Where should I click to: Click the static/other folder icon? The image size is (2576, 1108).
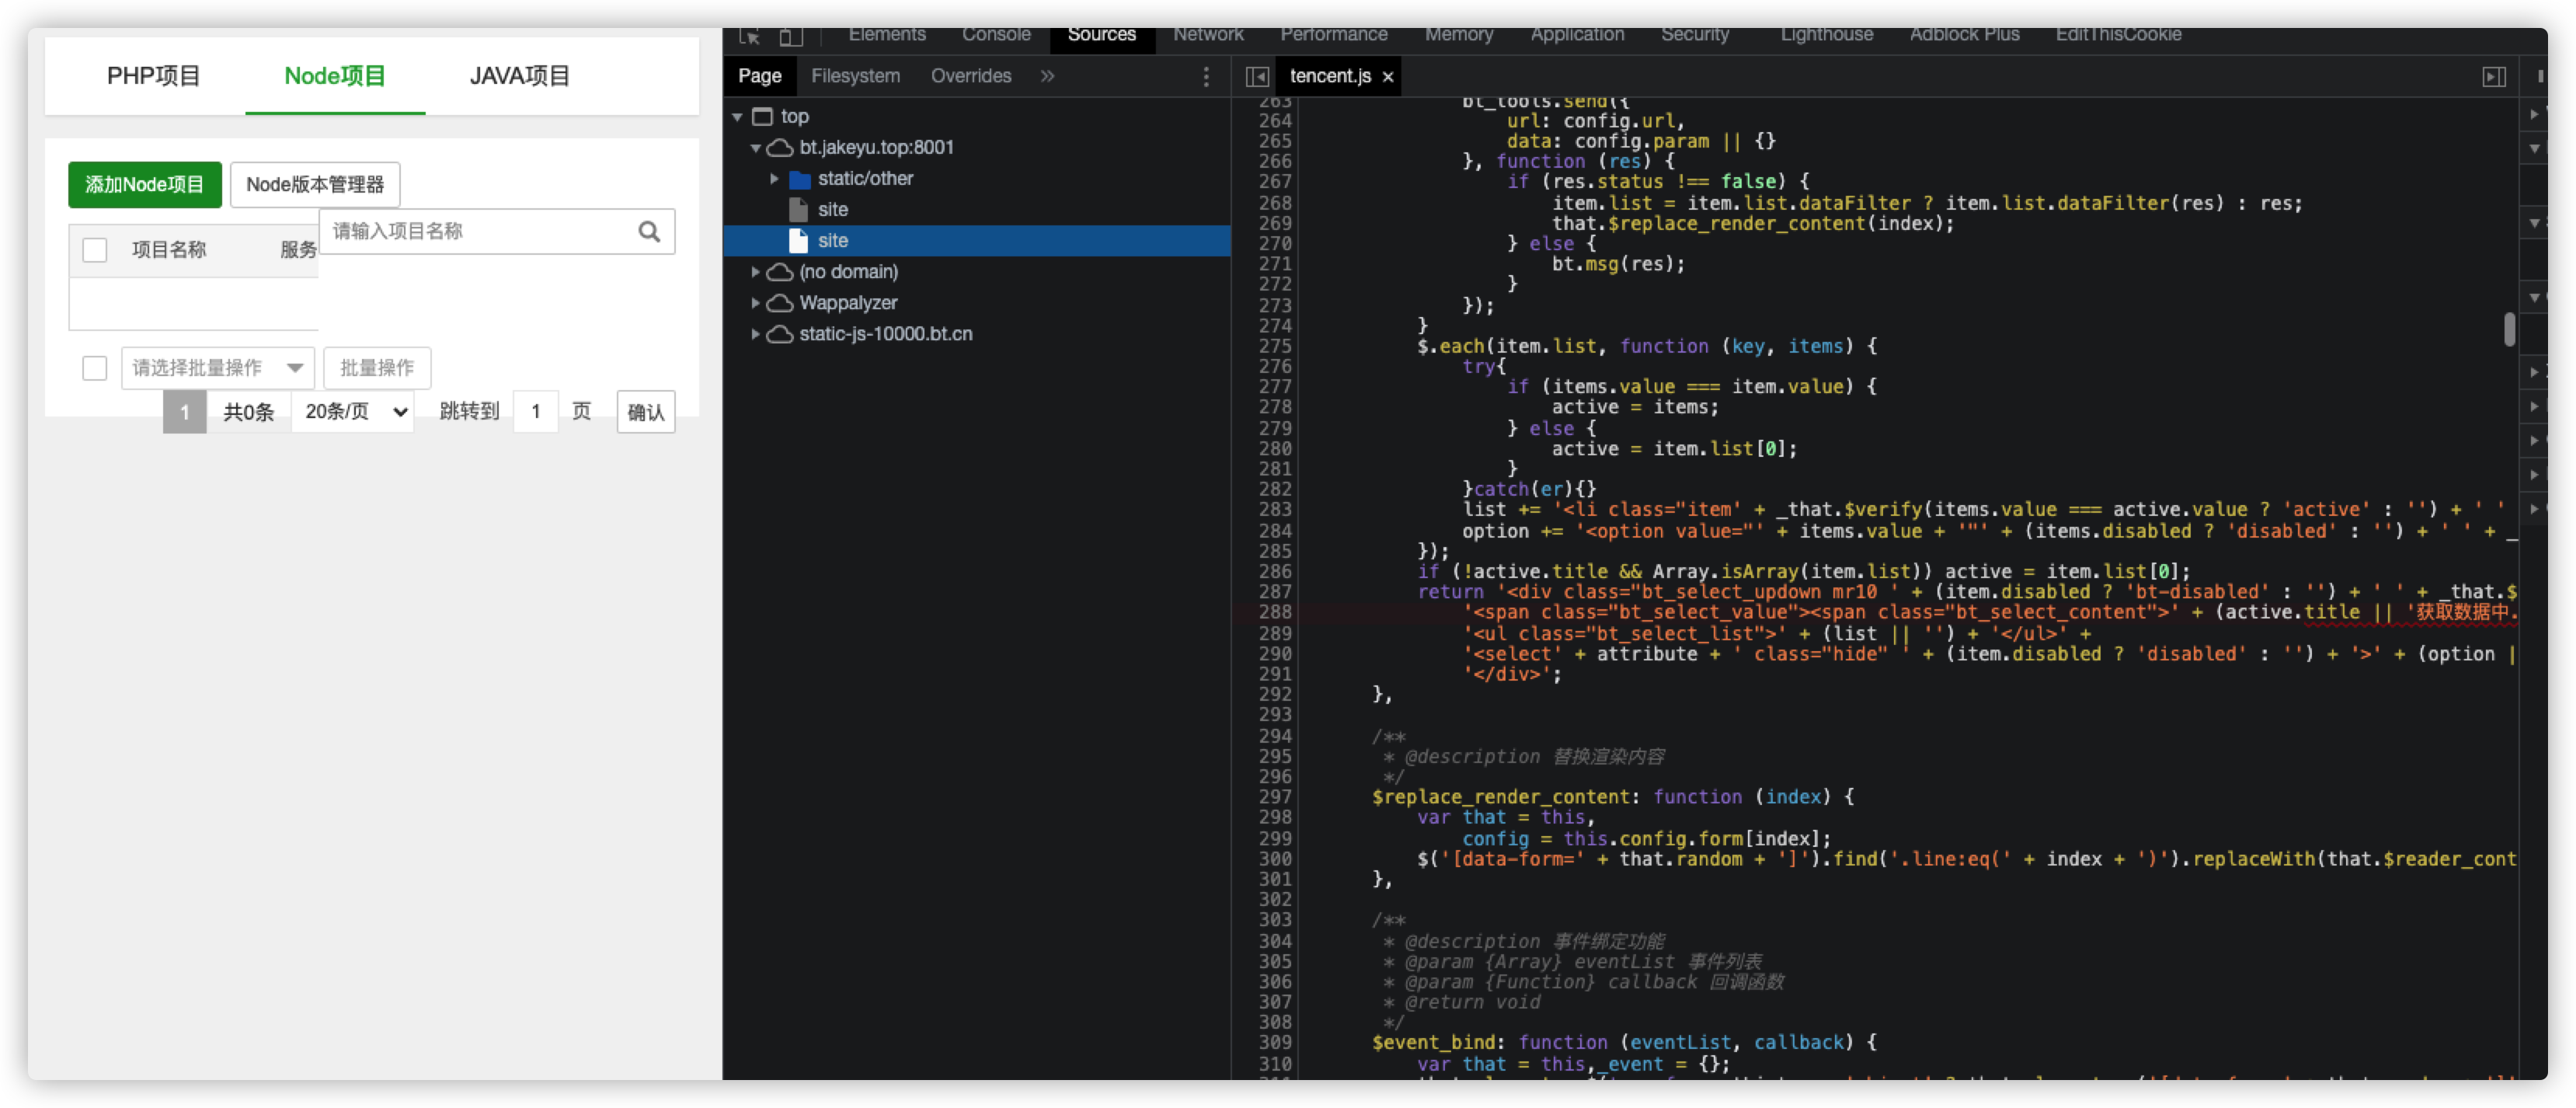pos(799,179)
